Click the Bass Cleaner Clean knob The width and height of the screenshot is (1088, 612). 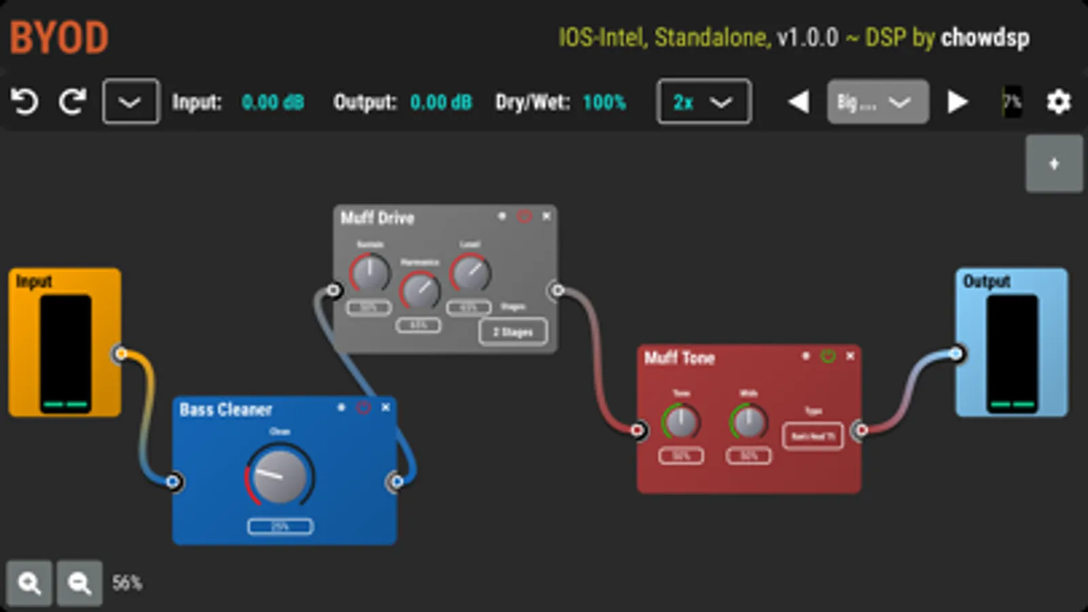pyautogui.click(x=280, y=475)
